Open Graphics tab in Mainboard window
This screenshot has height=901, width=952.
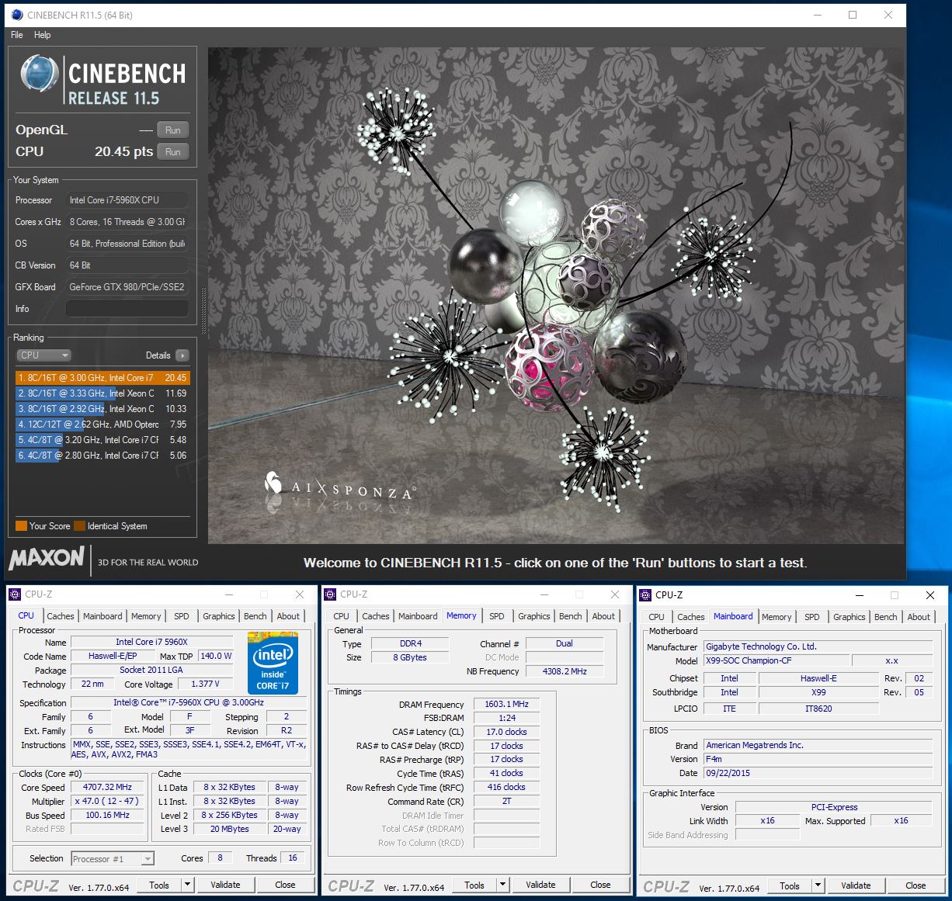pyautogui.click(x=850, y=617)
